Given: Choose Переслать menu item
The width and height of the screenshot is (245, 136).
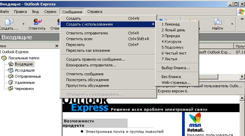Looking at the screenshot, I should pos(108,45).
